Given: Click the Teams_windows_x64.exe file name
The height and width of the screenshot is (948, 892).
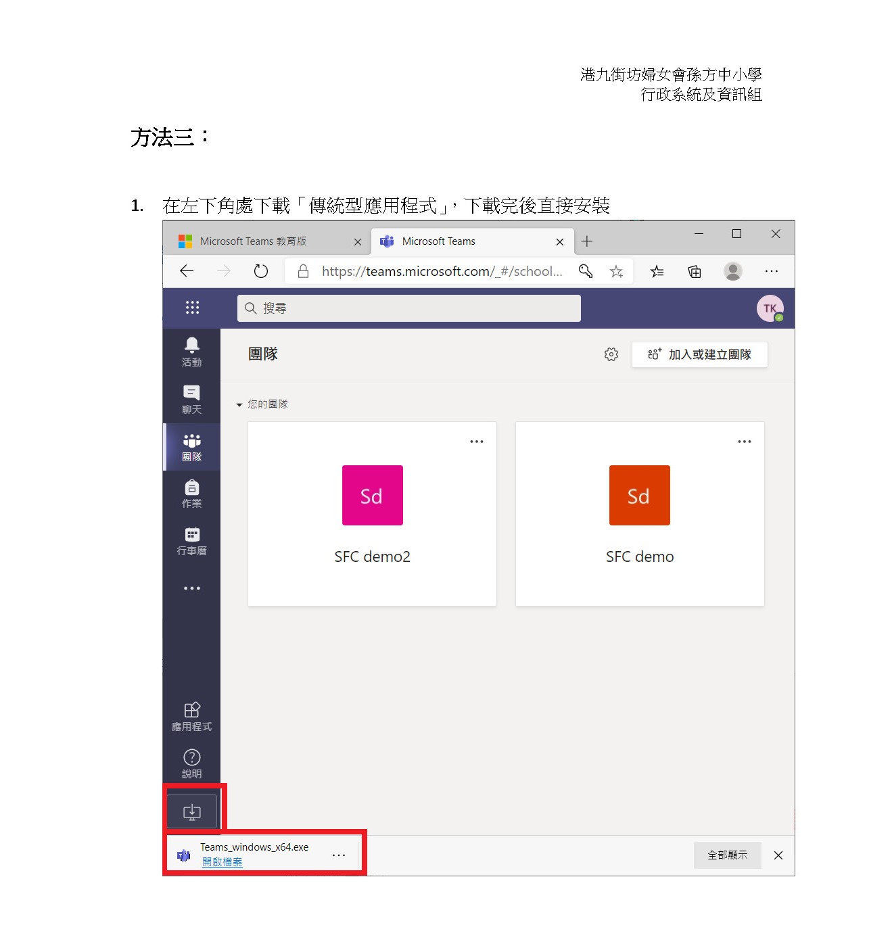Looking at the screenshot, I should pos(254,847).
